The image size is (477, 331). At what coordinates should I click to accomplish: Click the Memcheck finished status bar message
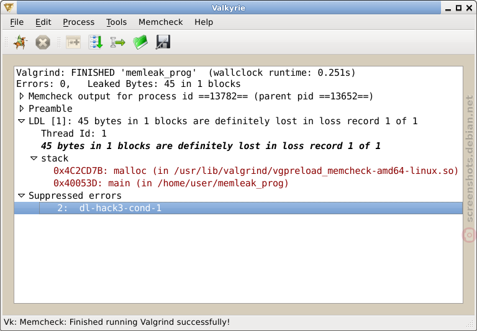pyautogui.click(x=117, y=322)
